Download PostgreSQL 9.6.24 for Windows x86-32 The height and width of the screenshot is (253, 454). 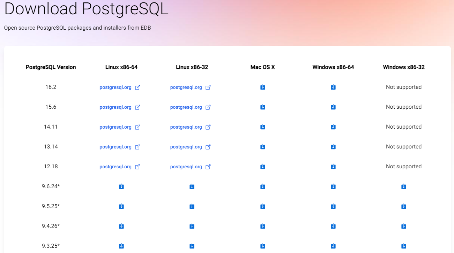(x=404, y=186)
